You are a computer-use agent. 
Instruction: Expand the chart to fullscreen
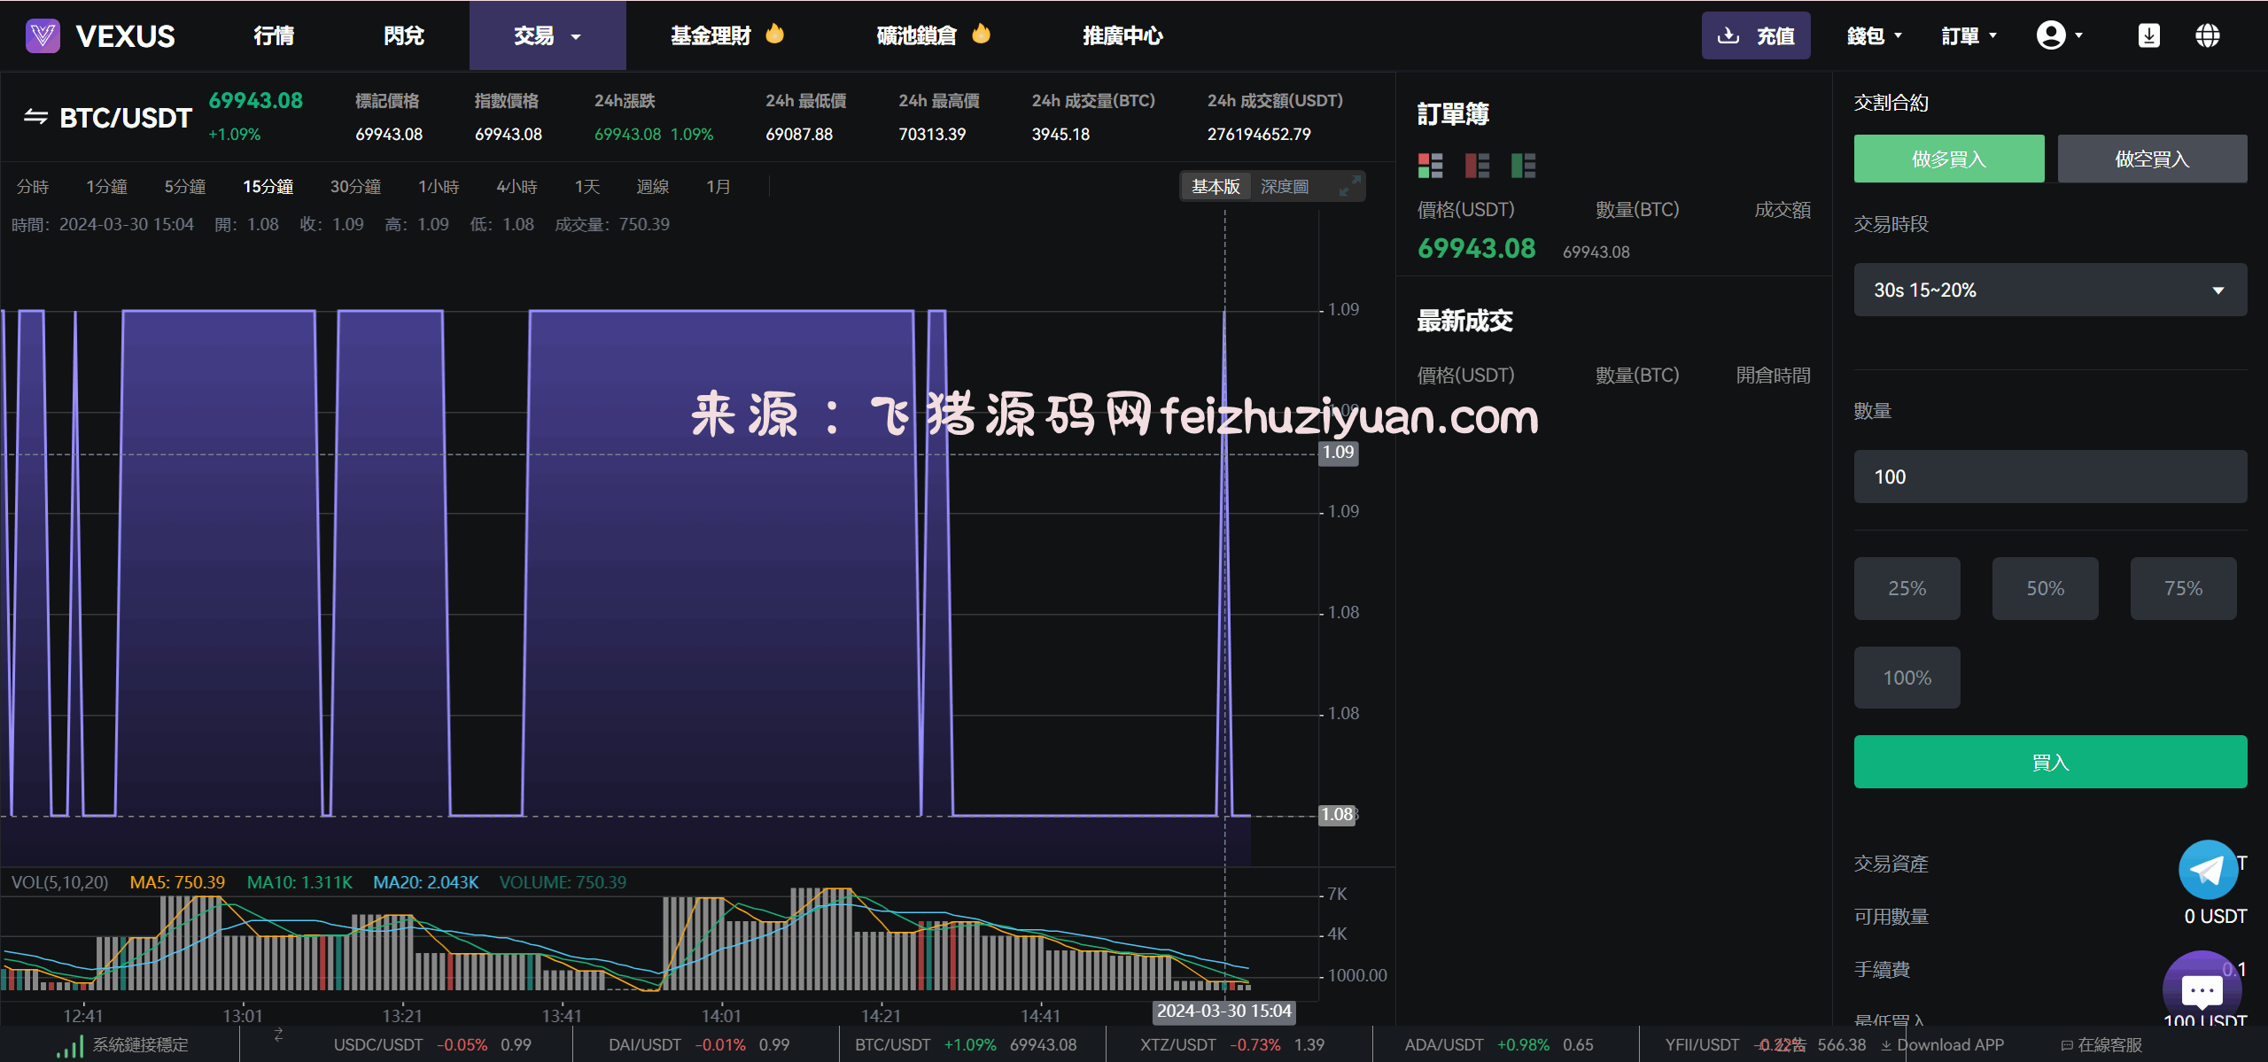[x=1349, y=186]
